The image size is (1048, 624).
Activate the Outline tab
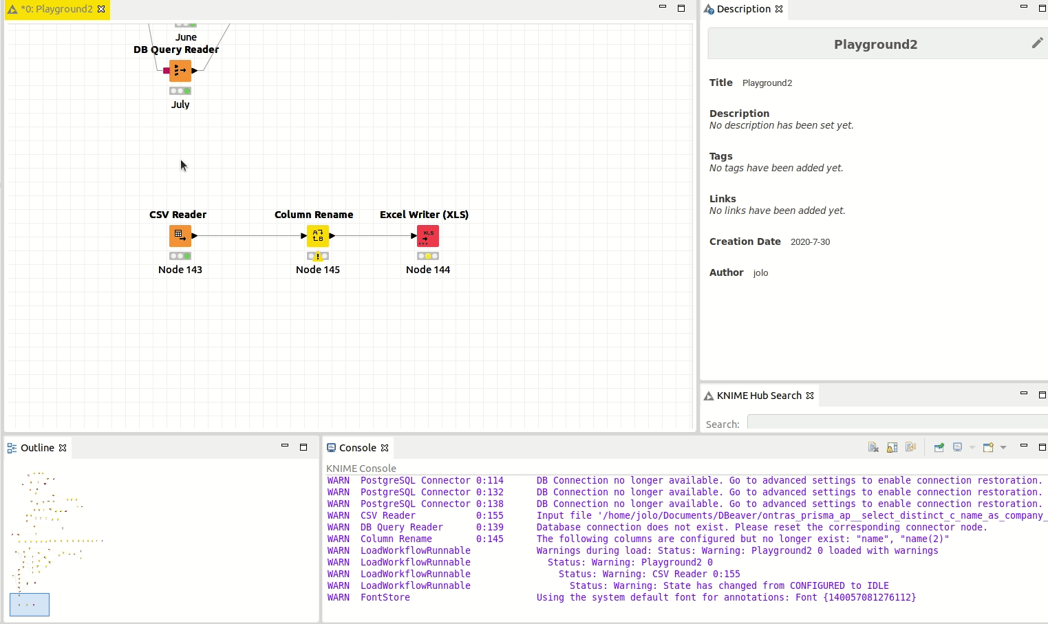point(37,448)
